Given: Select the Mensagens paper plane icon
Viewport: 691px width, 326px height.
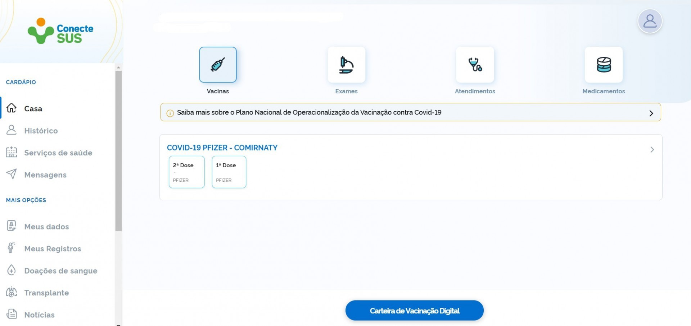Looking at the screenshot, I should 12,175.
